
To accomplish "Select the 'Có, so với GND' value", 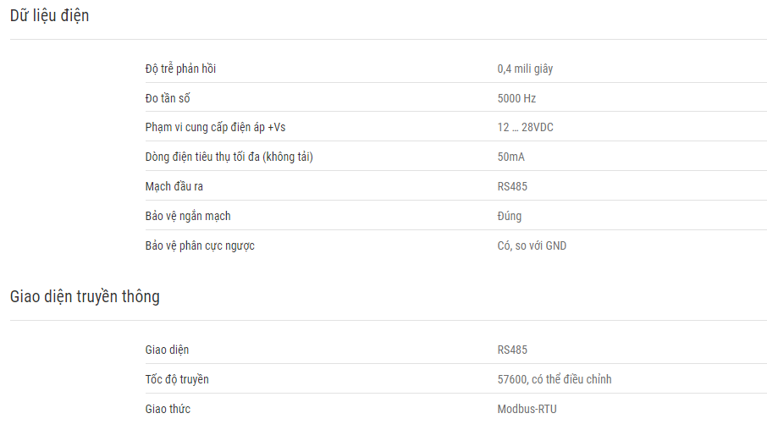I will pyautogui.click(x=532, y=245).
